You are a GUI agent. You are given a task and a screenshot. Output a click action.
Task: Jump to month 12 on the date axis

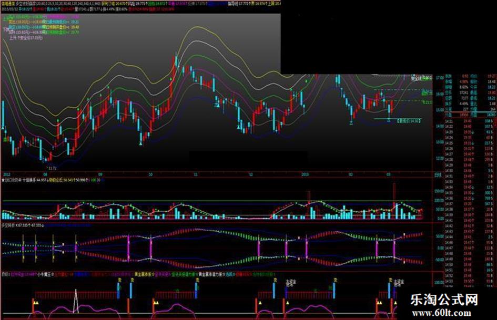click(251, 174)
